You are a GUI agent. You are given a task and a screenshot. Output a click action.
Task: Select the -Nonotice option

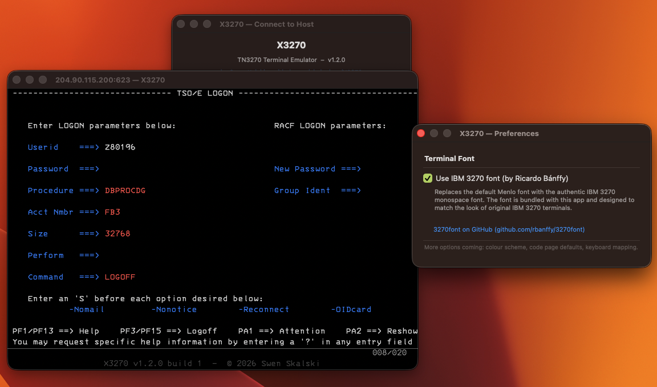[x=174, y=310]
